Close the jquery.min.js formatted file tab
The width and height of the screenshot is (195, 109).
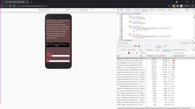(x=141, y=13)
